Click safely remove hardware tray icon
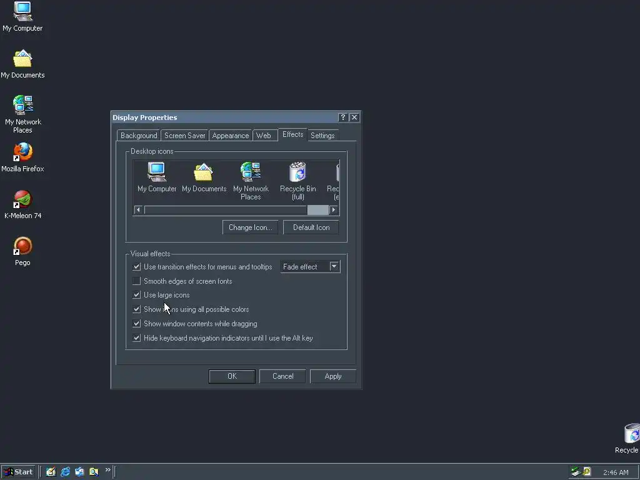 click(576, 472)
